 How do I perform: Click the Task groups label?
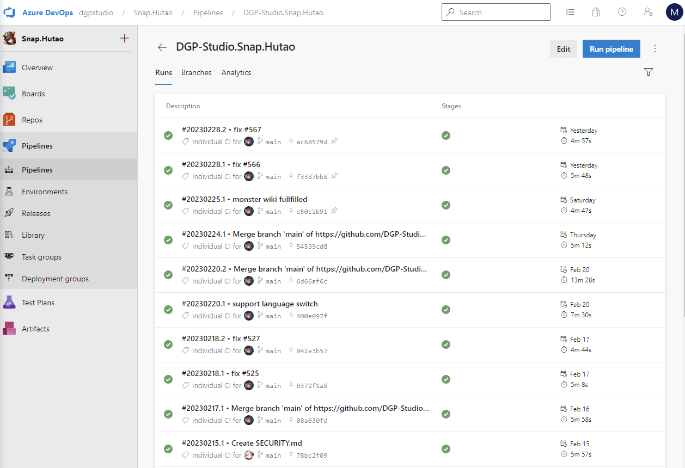[x=41, y=257]
